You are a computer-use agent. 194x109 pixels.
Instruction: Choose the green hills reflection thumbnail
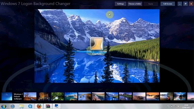coord(125,96)
